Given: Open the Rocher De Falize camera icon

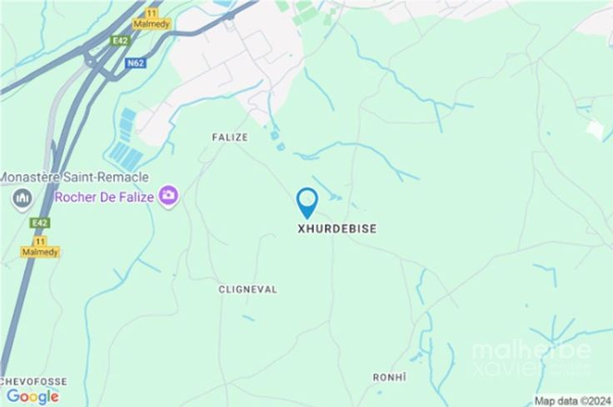Looking at the screenshot, I should coord(168,196).
